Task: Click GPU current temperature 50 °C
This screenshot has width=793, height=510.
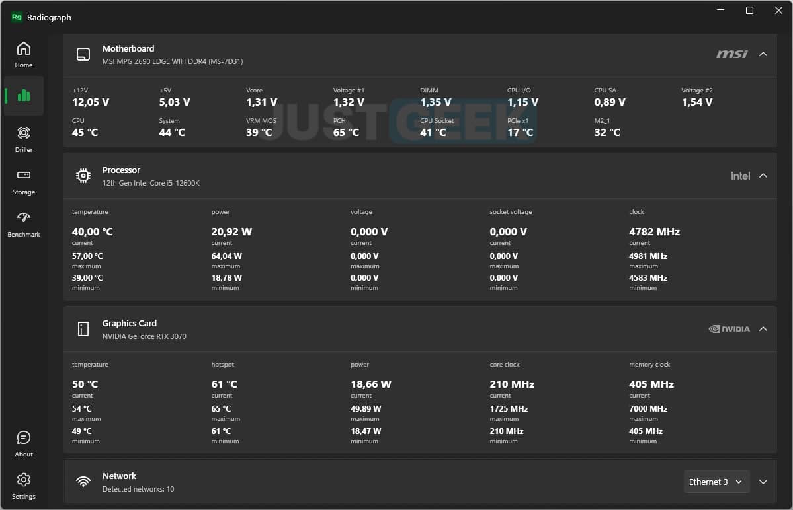Action: [85, 384]
